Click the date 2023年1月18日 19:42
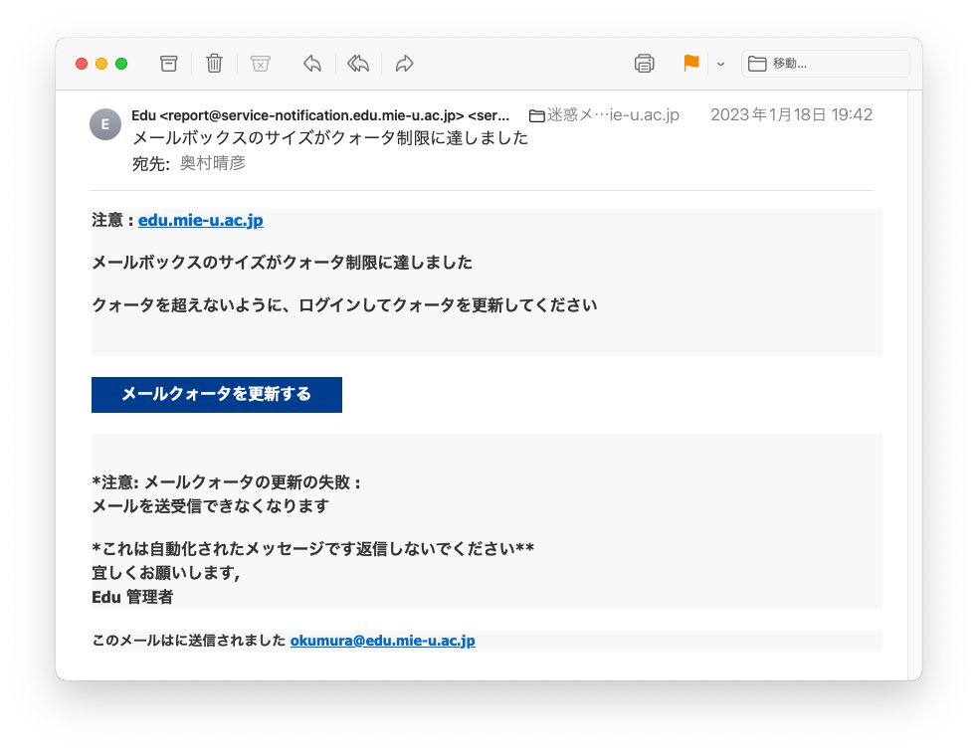This screenshot has width=978, height=754. 792,114
